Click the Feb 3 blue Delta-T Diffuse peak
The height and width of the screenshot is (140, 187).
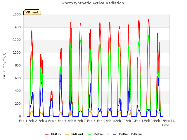41,82
